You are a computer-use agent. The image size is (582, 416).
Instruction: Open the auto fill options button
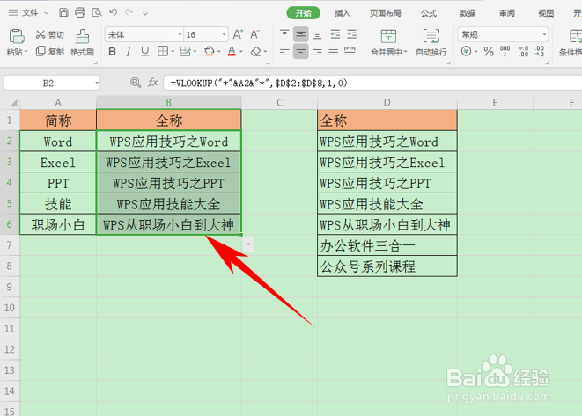[248, 244]
